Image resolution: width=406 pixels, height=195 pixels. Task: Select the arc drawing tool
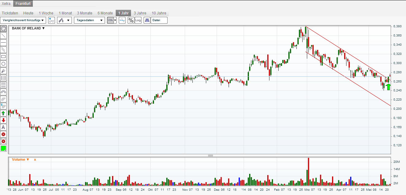3,92
